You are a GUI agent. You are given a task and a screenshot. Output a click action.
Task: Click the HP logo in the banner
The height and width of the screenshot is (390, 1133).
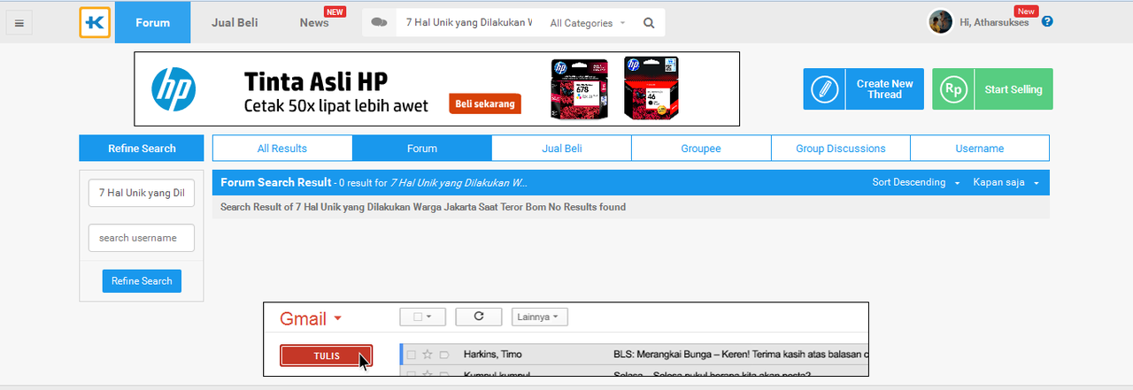173,89
